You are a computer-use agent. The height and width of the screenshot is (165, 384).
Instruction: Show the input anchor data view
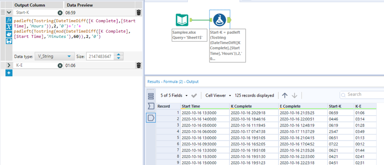151,106
